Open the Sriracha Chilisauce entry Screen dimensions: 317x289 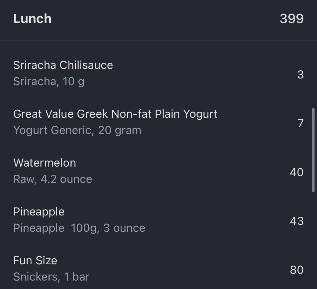point(63,65)
